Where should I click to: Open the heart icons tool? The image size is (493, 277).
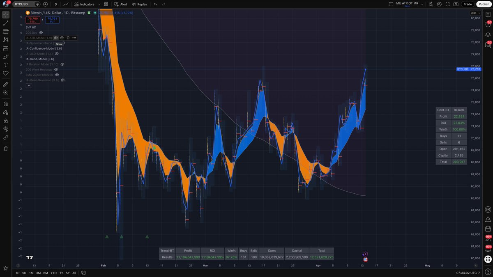6,73
